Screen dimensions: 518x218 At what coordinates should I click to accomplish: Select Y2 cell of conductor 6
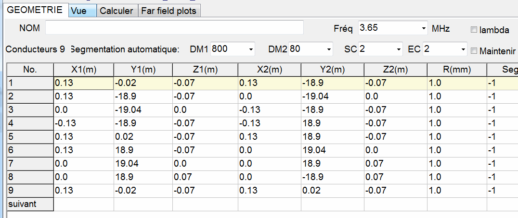[x=332, y=150]
